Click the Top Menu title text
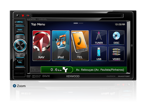This screenshot has width=146, height=103. point(38,24)
